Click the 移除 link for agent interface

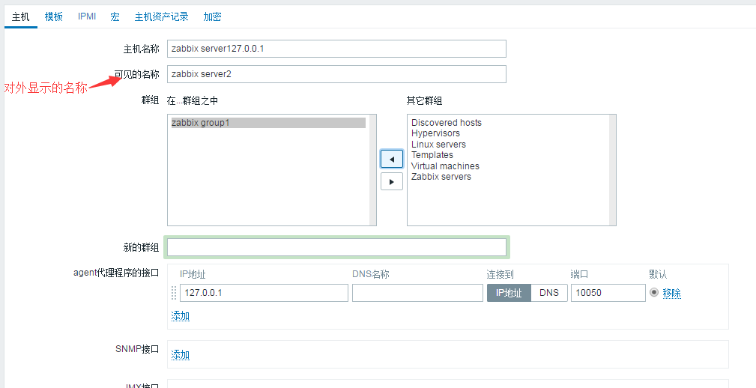[x=671, y=293]
